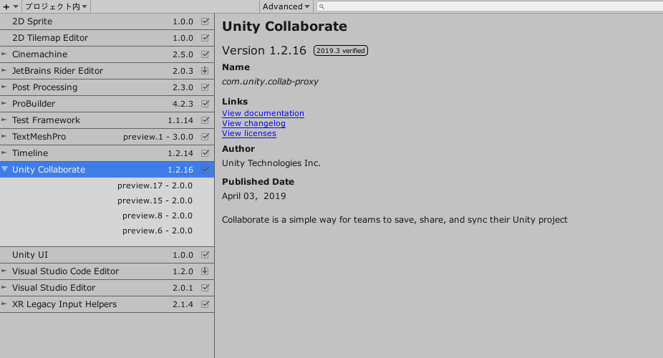
Task: Click the Unity Technologies Inc. author text
Action: coord(271,163)
